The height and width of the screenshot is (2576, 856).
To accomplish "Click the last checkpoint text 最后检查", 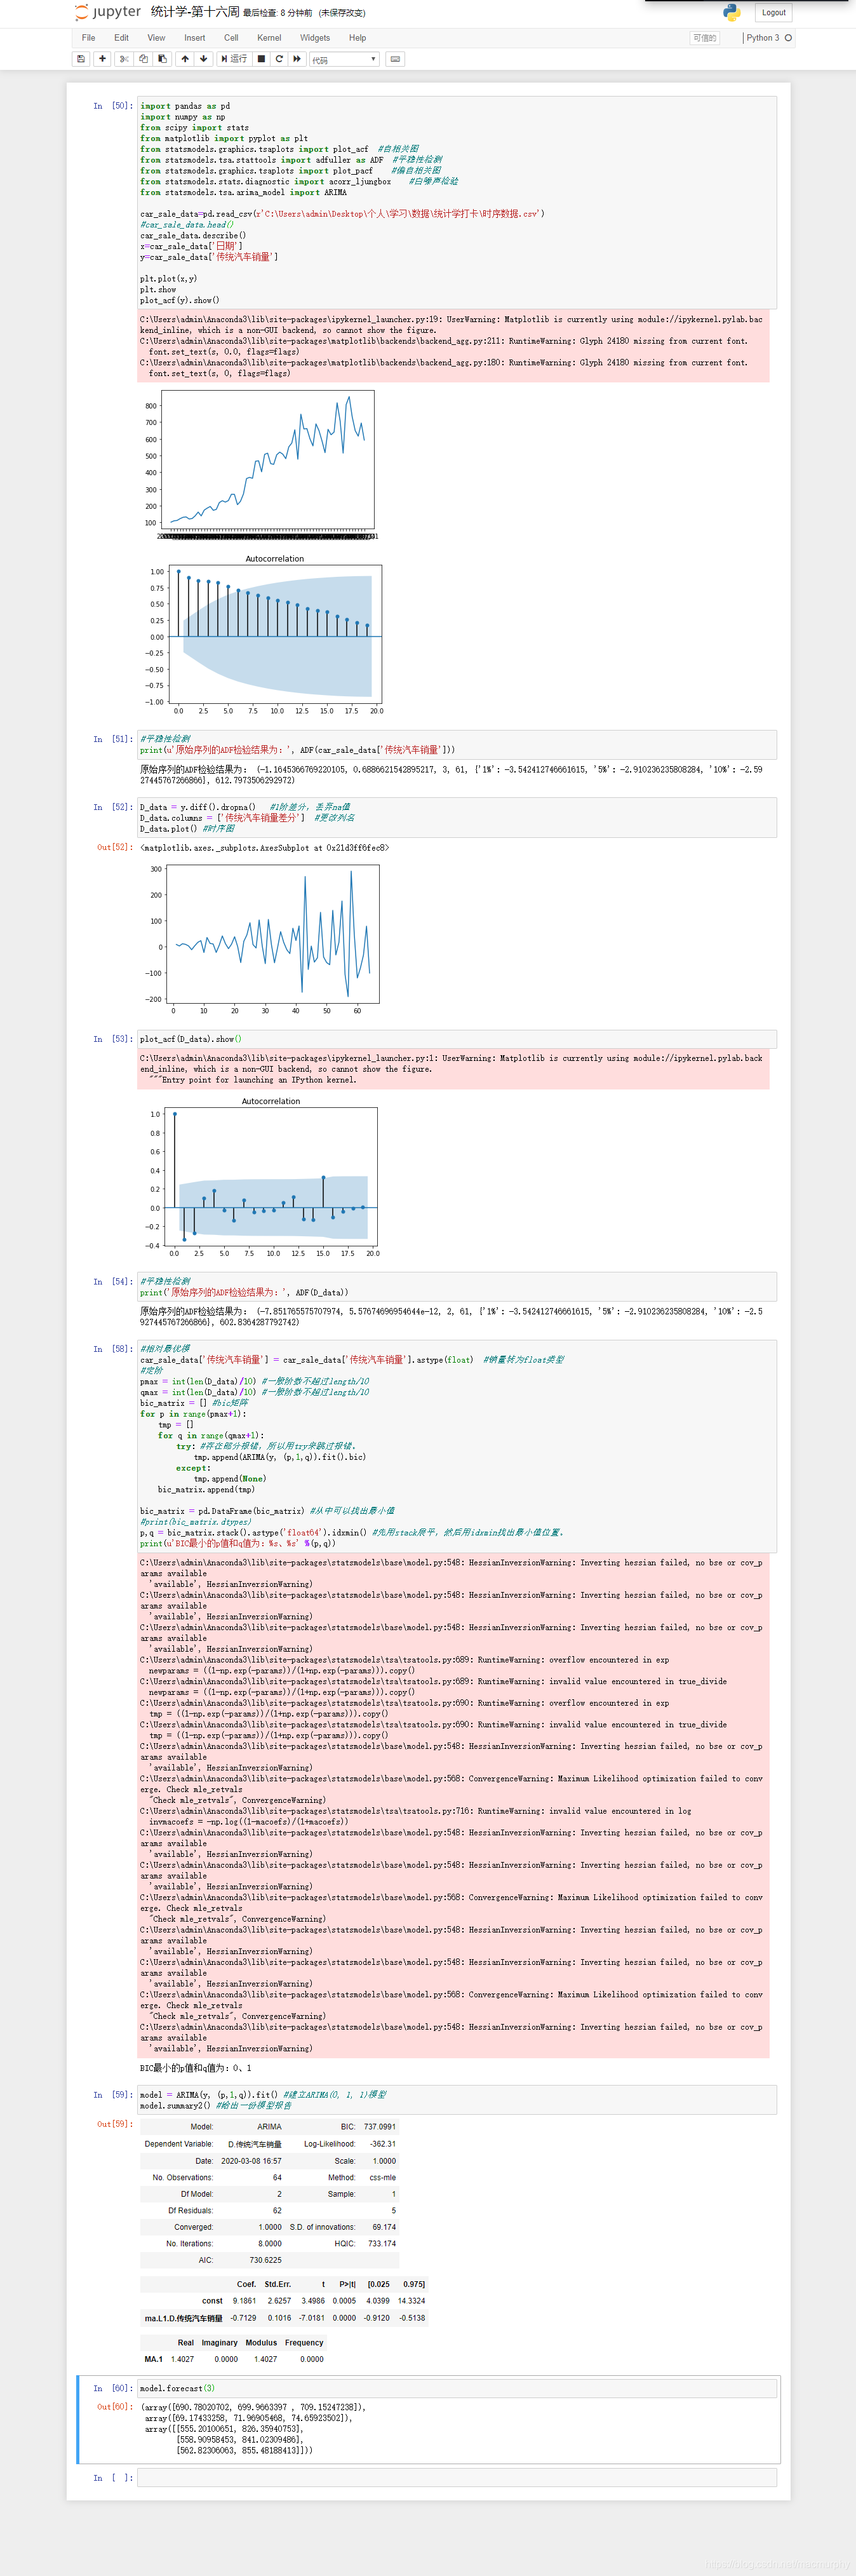I will (x=278, y=13).
